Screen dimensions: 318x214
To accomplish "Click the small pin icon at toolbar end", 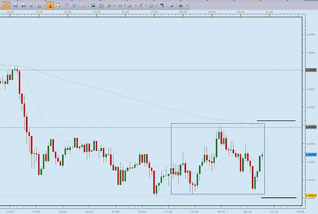I will pyautogui.click(x=187, y=6).
